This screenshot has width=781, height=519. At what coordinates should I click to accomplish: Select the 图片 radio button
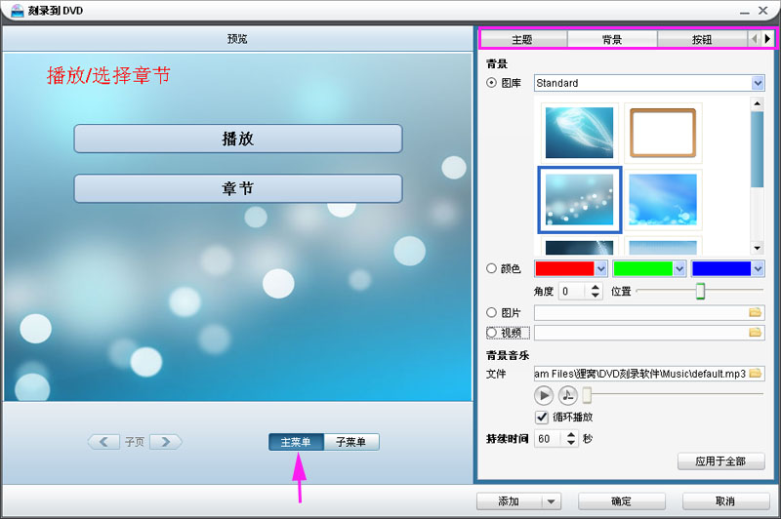[491, 312]
